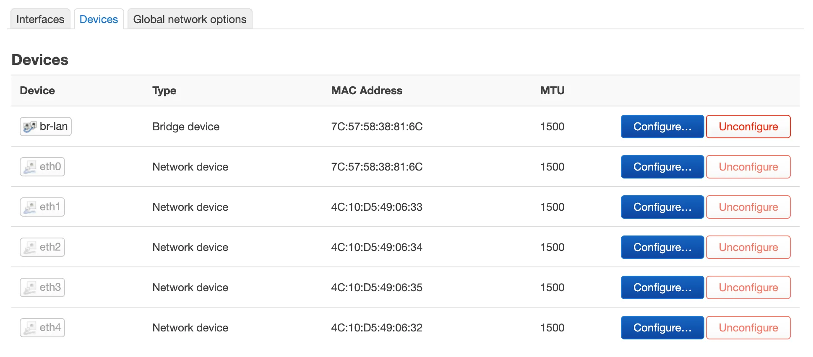Image resolution: width=813 pixels, height=357 pixels.
Task: Switch to the Interfaces tab
Action: tap(40, 19)
